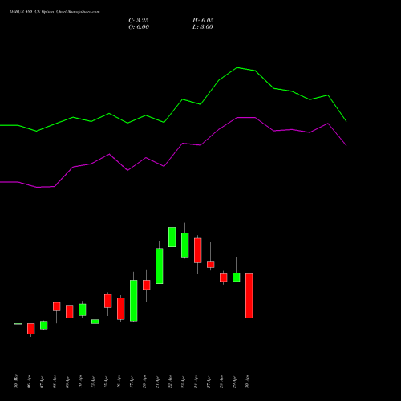401x401 pixels.
Task: Click the right end of the purple line
Action: click(346, 145)
